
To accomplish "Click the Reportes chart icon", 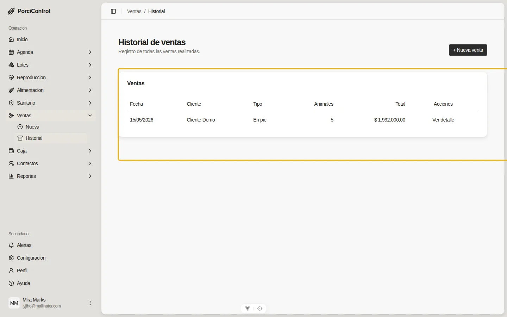I will [11, 176].
